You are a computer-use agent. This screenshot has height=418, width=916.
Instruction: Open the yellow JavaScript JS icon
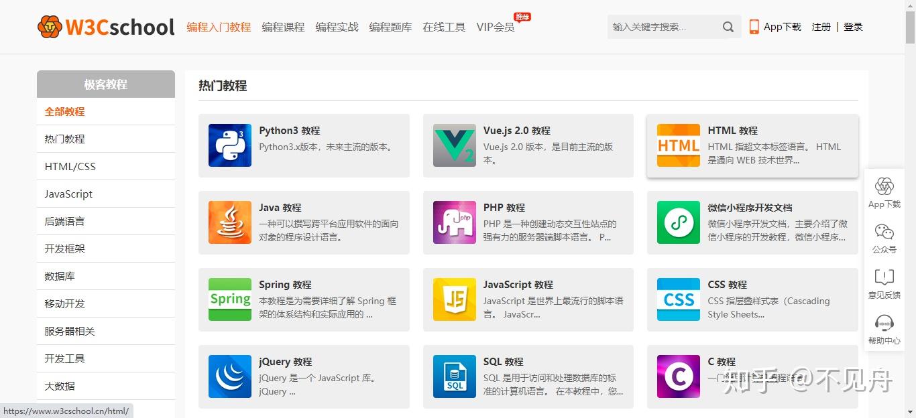(455, 299)
